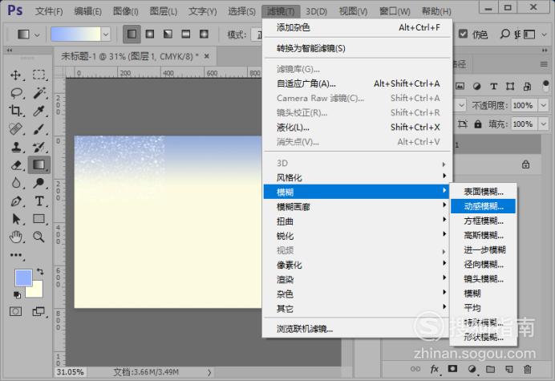The height and width of the screenshot is (381, 555).
Task: Expand the Distort (扭曲) submenu
Action: (358, 221)
